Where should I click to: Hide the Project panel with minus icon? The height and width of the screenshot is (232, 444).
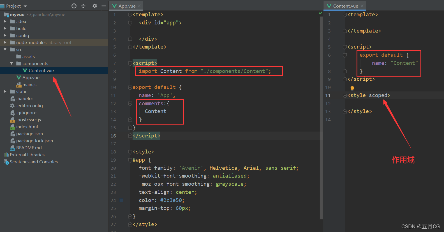coord(103,6)
